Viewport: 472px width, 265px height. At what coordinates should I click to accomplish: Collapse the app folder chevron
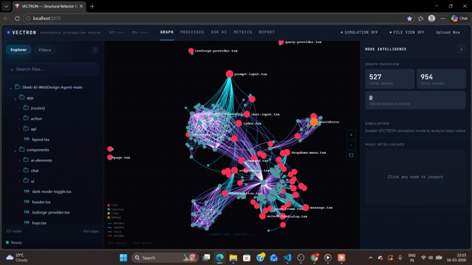click(15, 98)
